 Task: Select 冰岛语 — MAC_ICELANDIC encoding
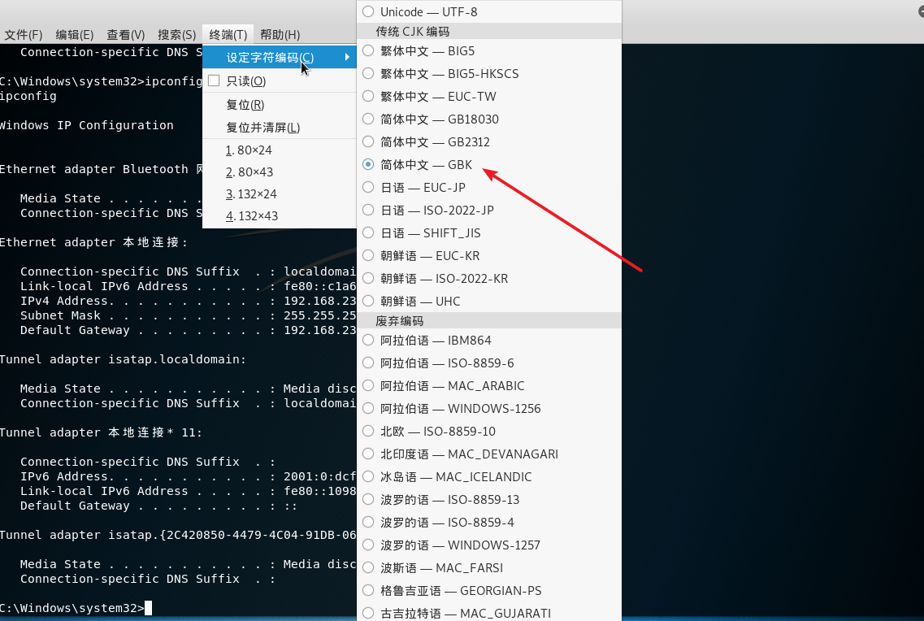click(x=456, y=477)
